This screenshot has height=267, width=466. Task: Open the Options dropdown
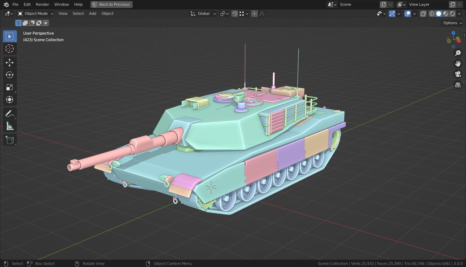pyautogui.click(x=452, y=23)
